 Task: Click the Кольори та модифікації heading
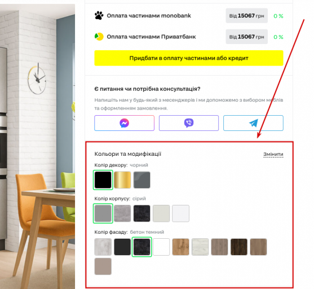coord(128,154)
